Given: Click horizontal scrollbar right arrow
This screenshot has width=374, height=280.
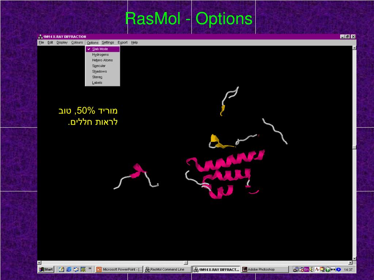Looking at the screenshot, I should click(350, 262).
